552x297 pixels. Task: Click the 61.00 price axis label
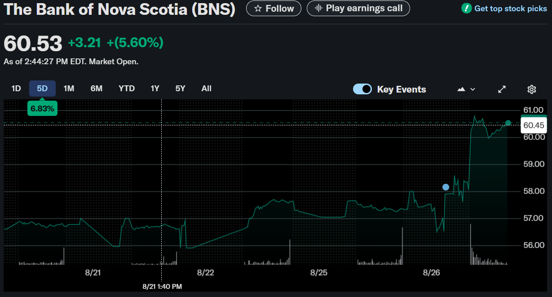(534, 110)
